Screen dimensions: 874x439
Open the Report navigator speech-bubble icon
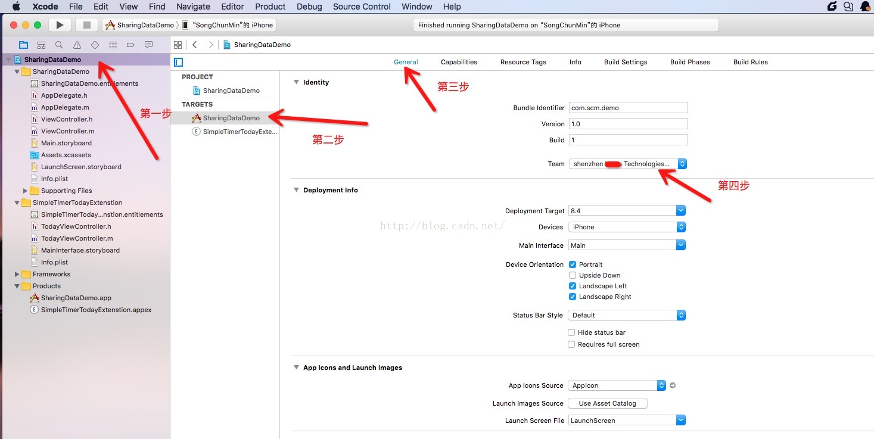click(148, 45)
